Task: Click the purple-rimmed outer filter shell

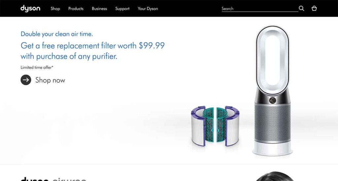Action: (x=198, y=125)
